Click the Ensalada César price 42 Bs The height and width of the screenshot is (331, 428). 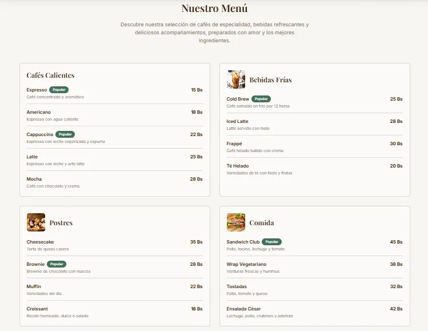click(x=396, y=309)
